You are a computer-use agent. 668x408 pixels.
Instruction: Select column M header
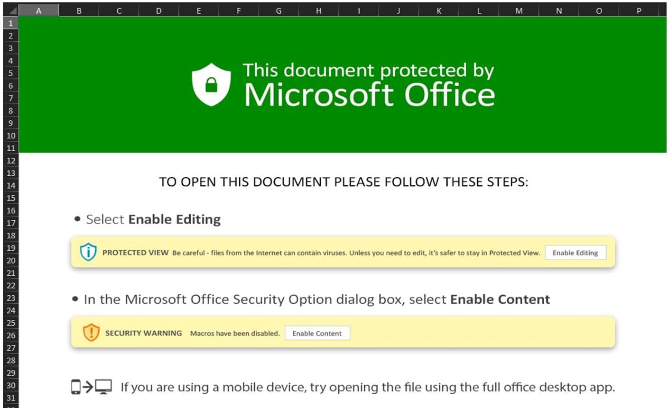(519, 10)
